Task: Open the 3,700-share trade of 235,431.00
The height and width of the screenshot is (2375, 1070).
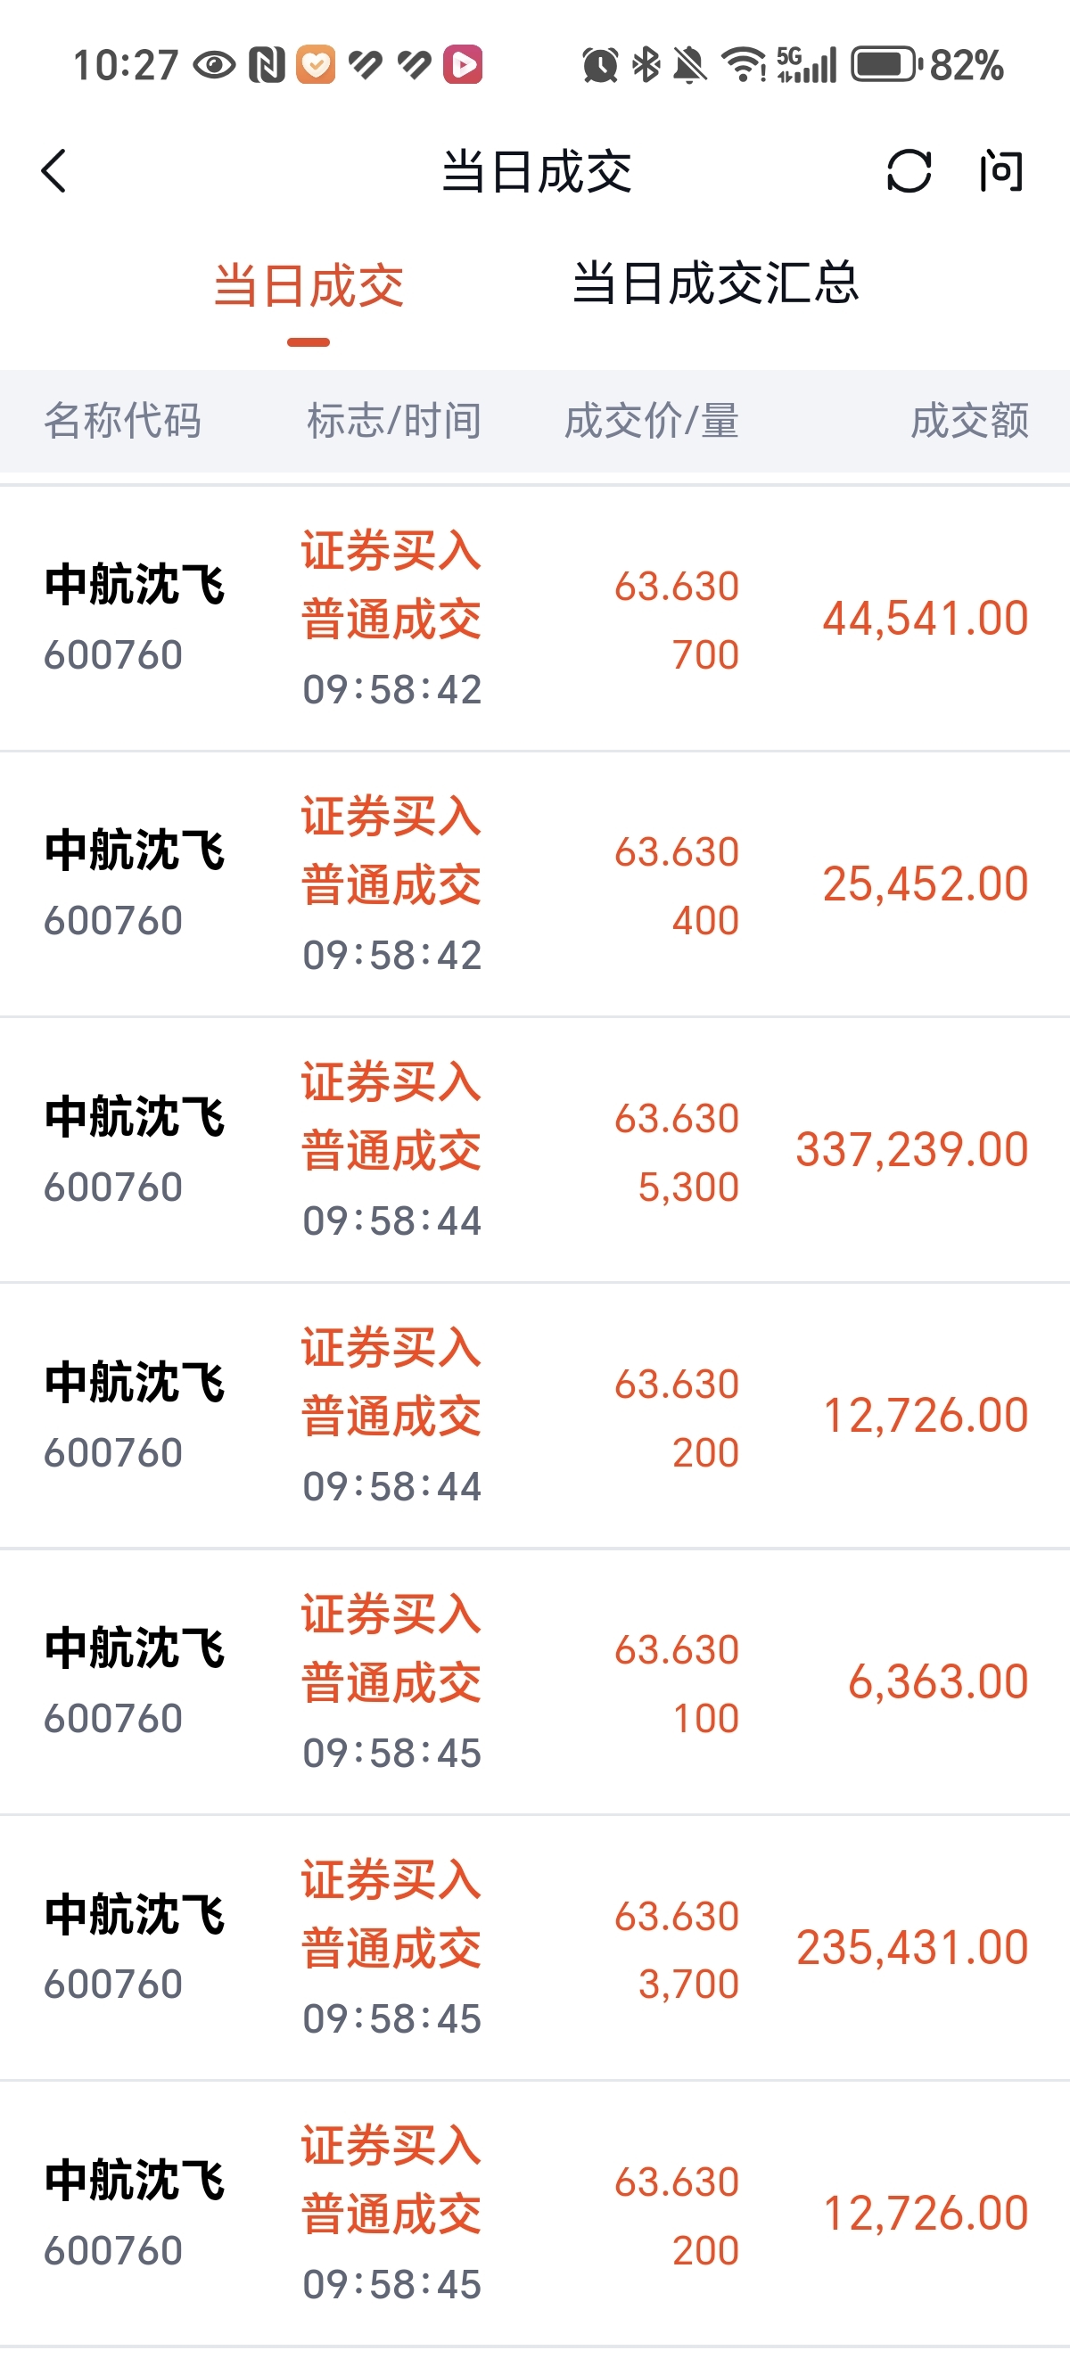Action: point(535,1948)
